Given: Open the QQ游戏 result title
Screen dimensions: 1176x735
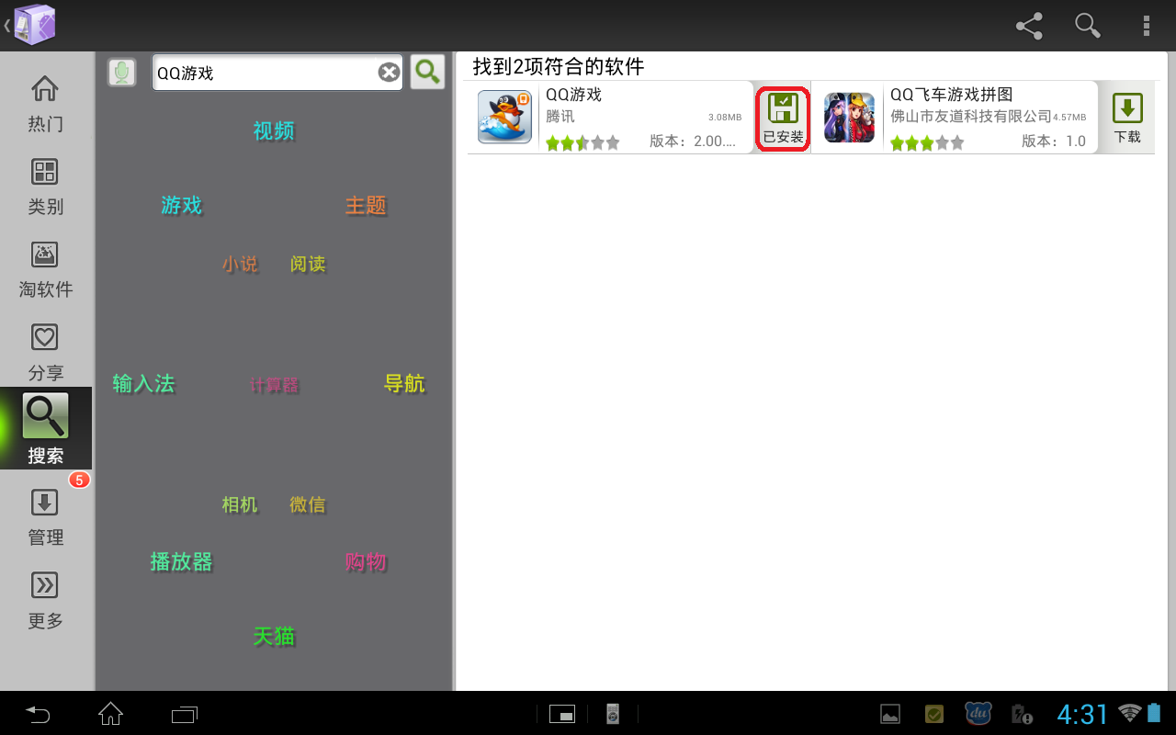Looking at the screenshot, I should click(x=573, y=94).
